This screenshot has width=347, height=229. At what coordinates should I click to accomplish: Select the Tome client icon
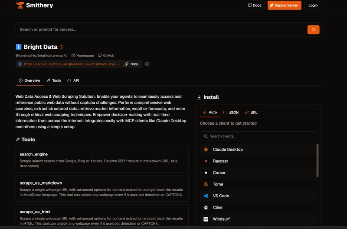[206, 184]
